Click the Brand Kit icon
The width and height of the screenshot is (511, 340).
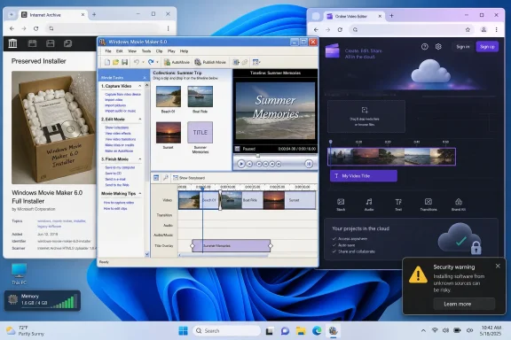pos(458,205)
